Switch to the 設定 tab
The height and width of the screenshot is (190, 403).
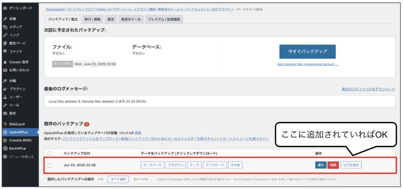pyautogui.click(x=111, y=20)
